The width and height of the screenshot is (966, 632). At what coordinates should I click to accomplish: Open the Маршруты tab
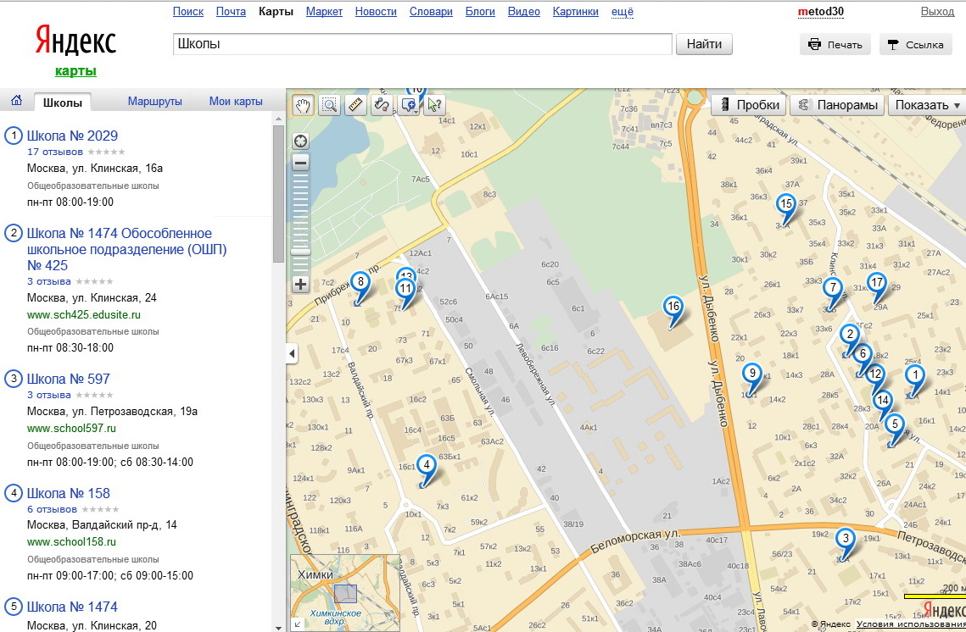click(154, 102)
